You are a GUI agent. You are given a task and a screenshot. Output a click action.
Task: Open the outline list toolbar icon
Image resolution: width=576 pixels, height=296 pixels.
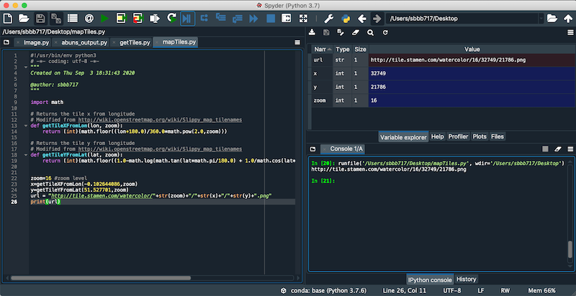pos(73,18)
